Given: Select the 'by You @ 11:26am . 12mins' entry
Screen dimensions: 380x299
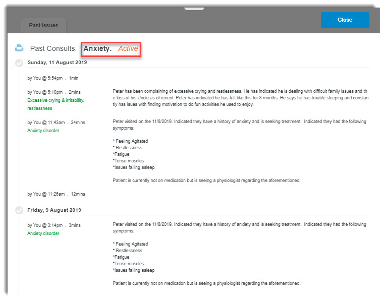Looking at the screenshot, I should coord(56,194).
